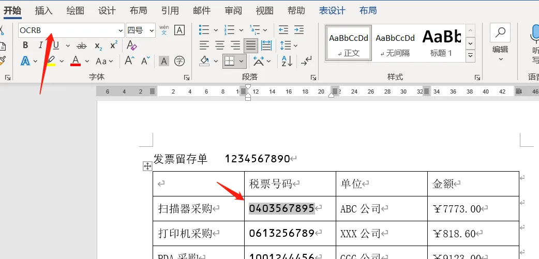Click the table move handle icon
Viewport: 539px width, 259px height.
coord(147,166)
